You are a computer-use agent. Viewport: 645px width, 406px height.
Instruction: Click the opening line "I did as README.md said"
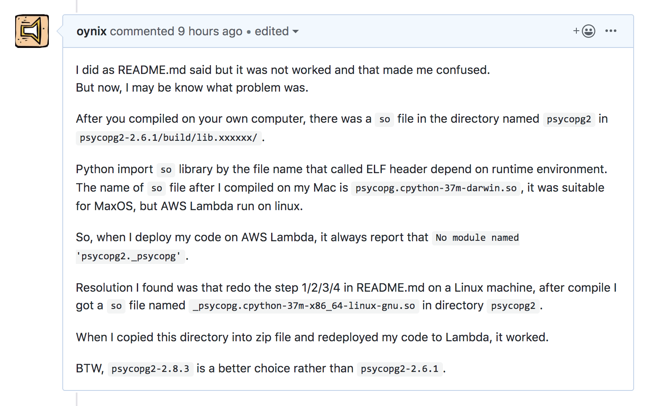(x=283, y=70)
